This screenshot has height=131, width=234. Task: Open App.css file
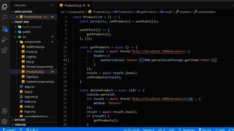[x=29, y=87]
